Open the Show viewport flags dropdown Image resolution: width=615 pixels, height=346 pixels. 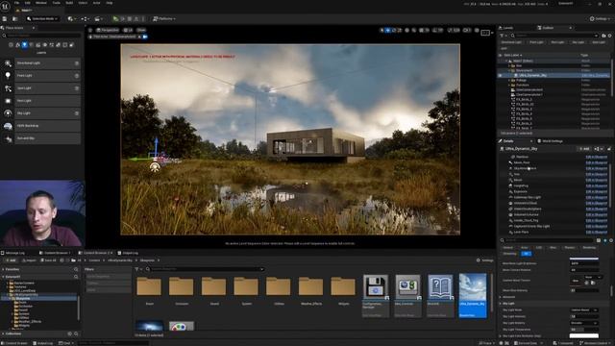141,30
